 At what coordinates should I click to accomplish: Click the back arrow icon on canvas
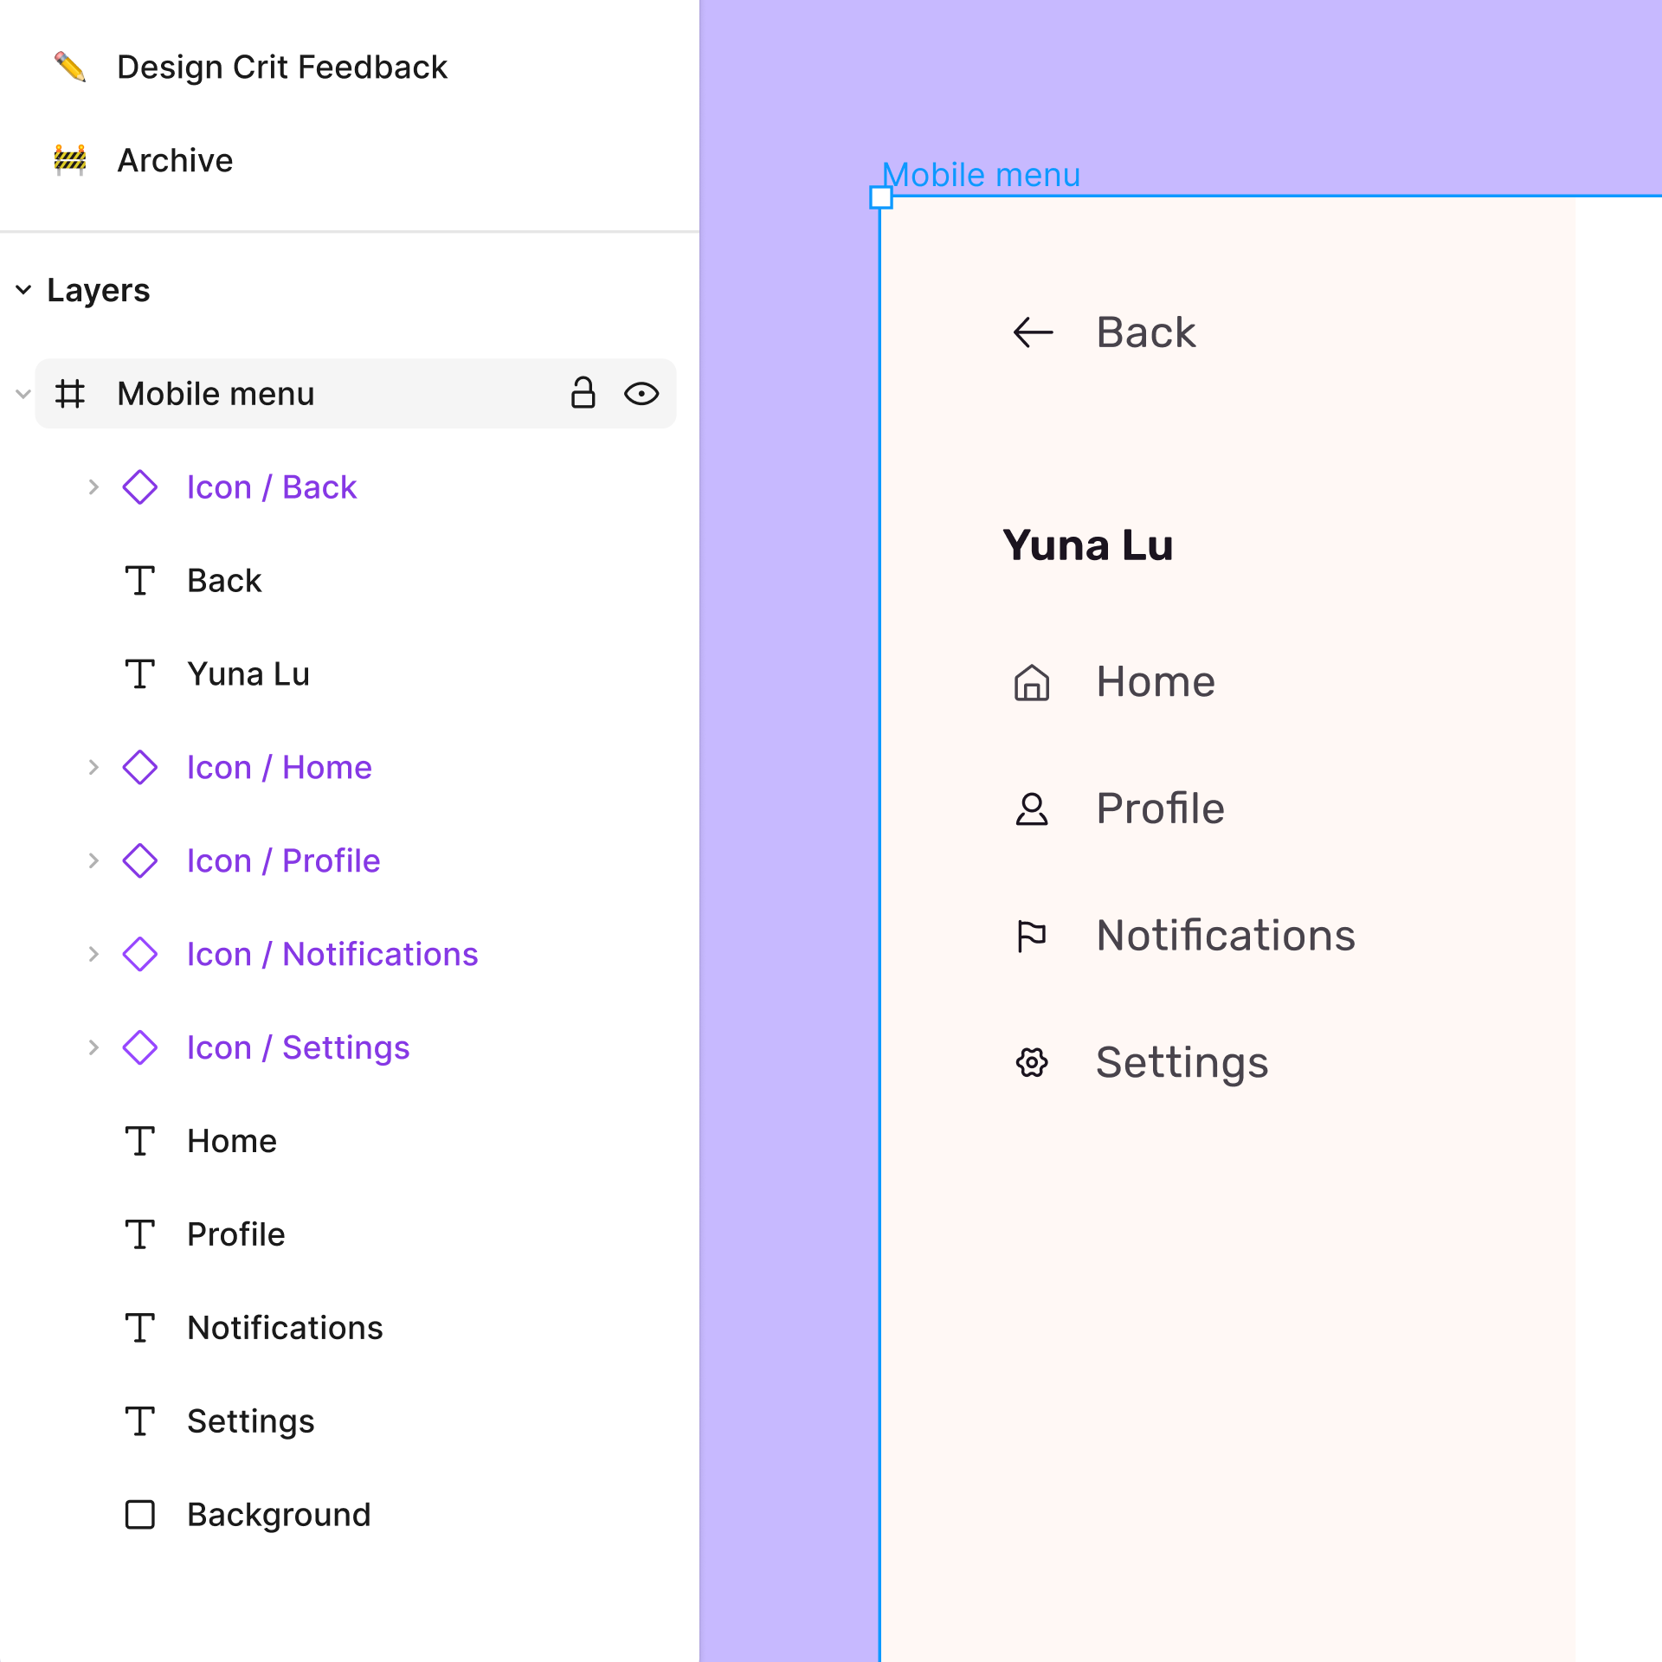pyautogui.click(x=1033, y=332)
